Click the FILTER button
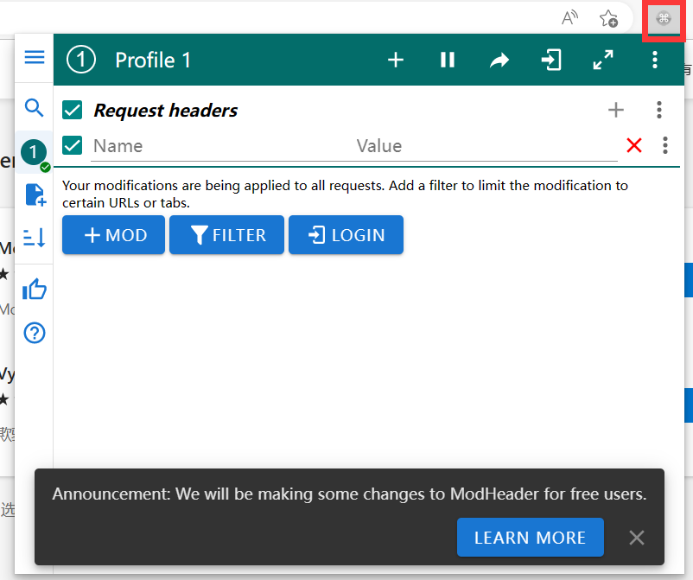 [226, 235]
